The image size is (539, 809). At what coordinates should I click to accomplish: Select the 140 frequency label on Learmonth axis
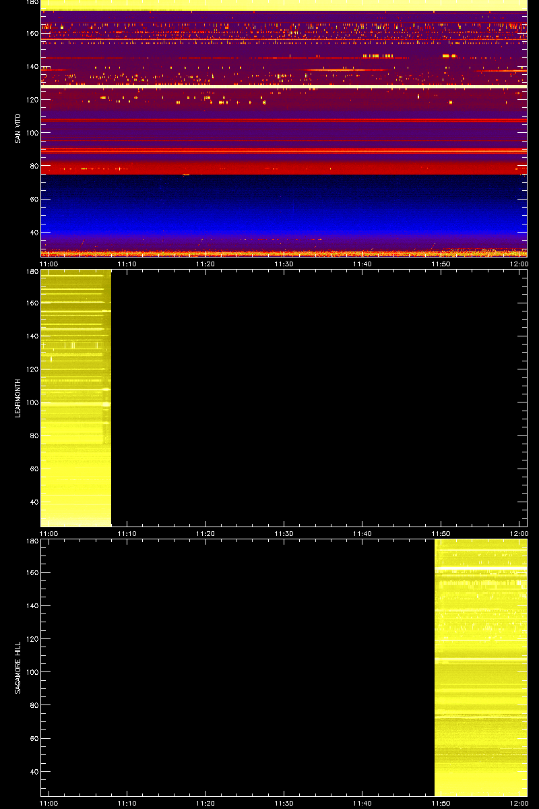32,336
